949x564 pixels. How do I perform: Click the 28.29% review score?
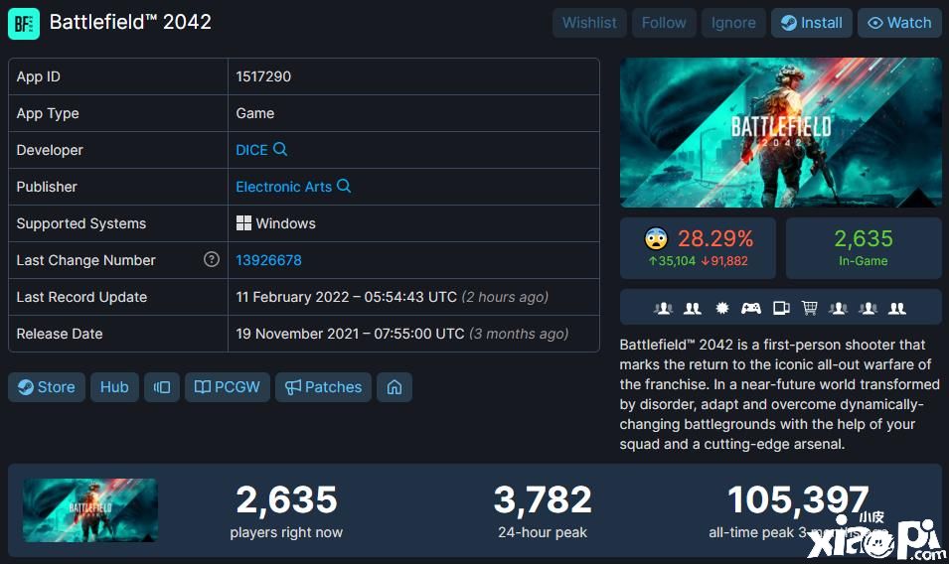pos(715,238)
